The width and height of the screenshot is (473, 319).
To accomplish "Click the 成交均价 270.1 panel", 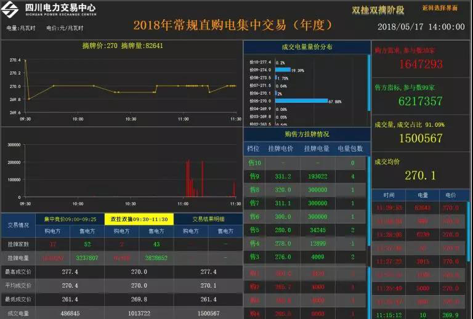I will pos(419,170).
